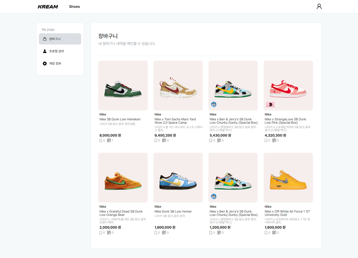Select 장바구니 in the My page sidebar
The image size is (358, 258).
pyautogui.click(x=60, y=39)
